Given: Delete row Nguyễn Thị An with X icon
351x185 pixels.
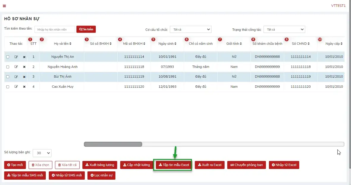Looking at the screenshot, I should (24, 57).
